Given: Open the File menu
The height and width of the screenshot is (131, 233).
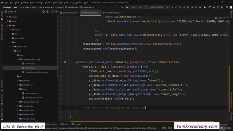Looking at the screenshot, I should (7, 3).
